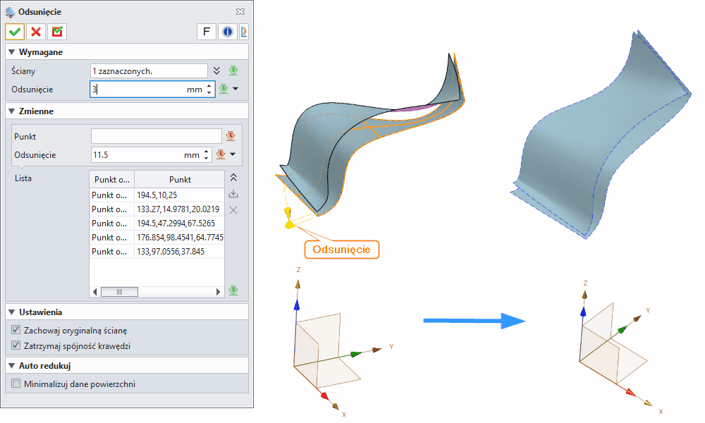Open the F filter options

pyautogui.click(x=205, y=31)
